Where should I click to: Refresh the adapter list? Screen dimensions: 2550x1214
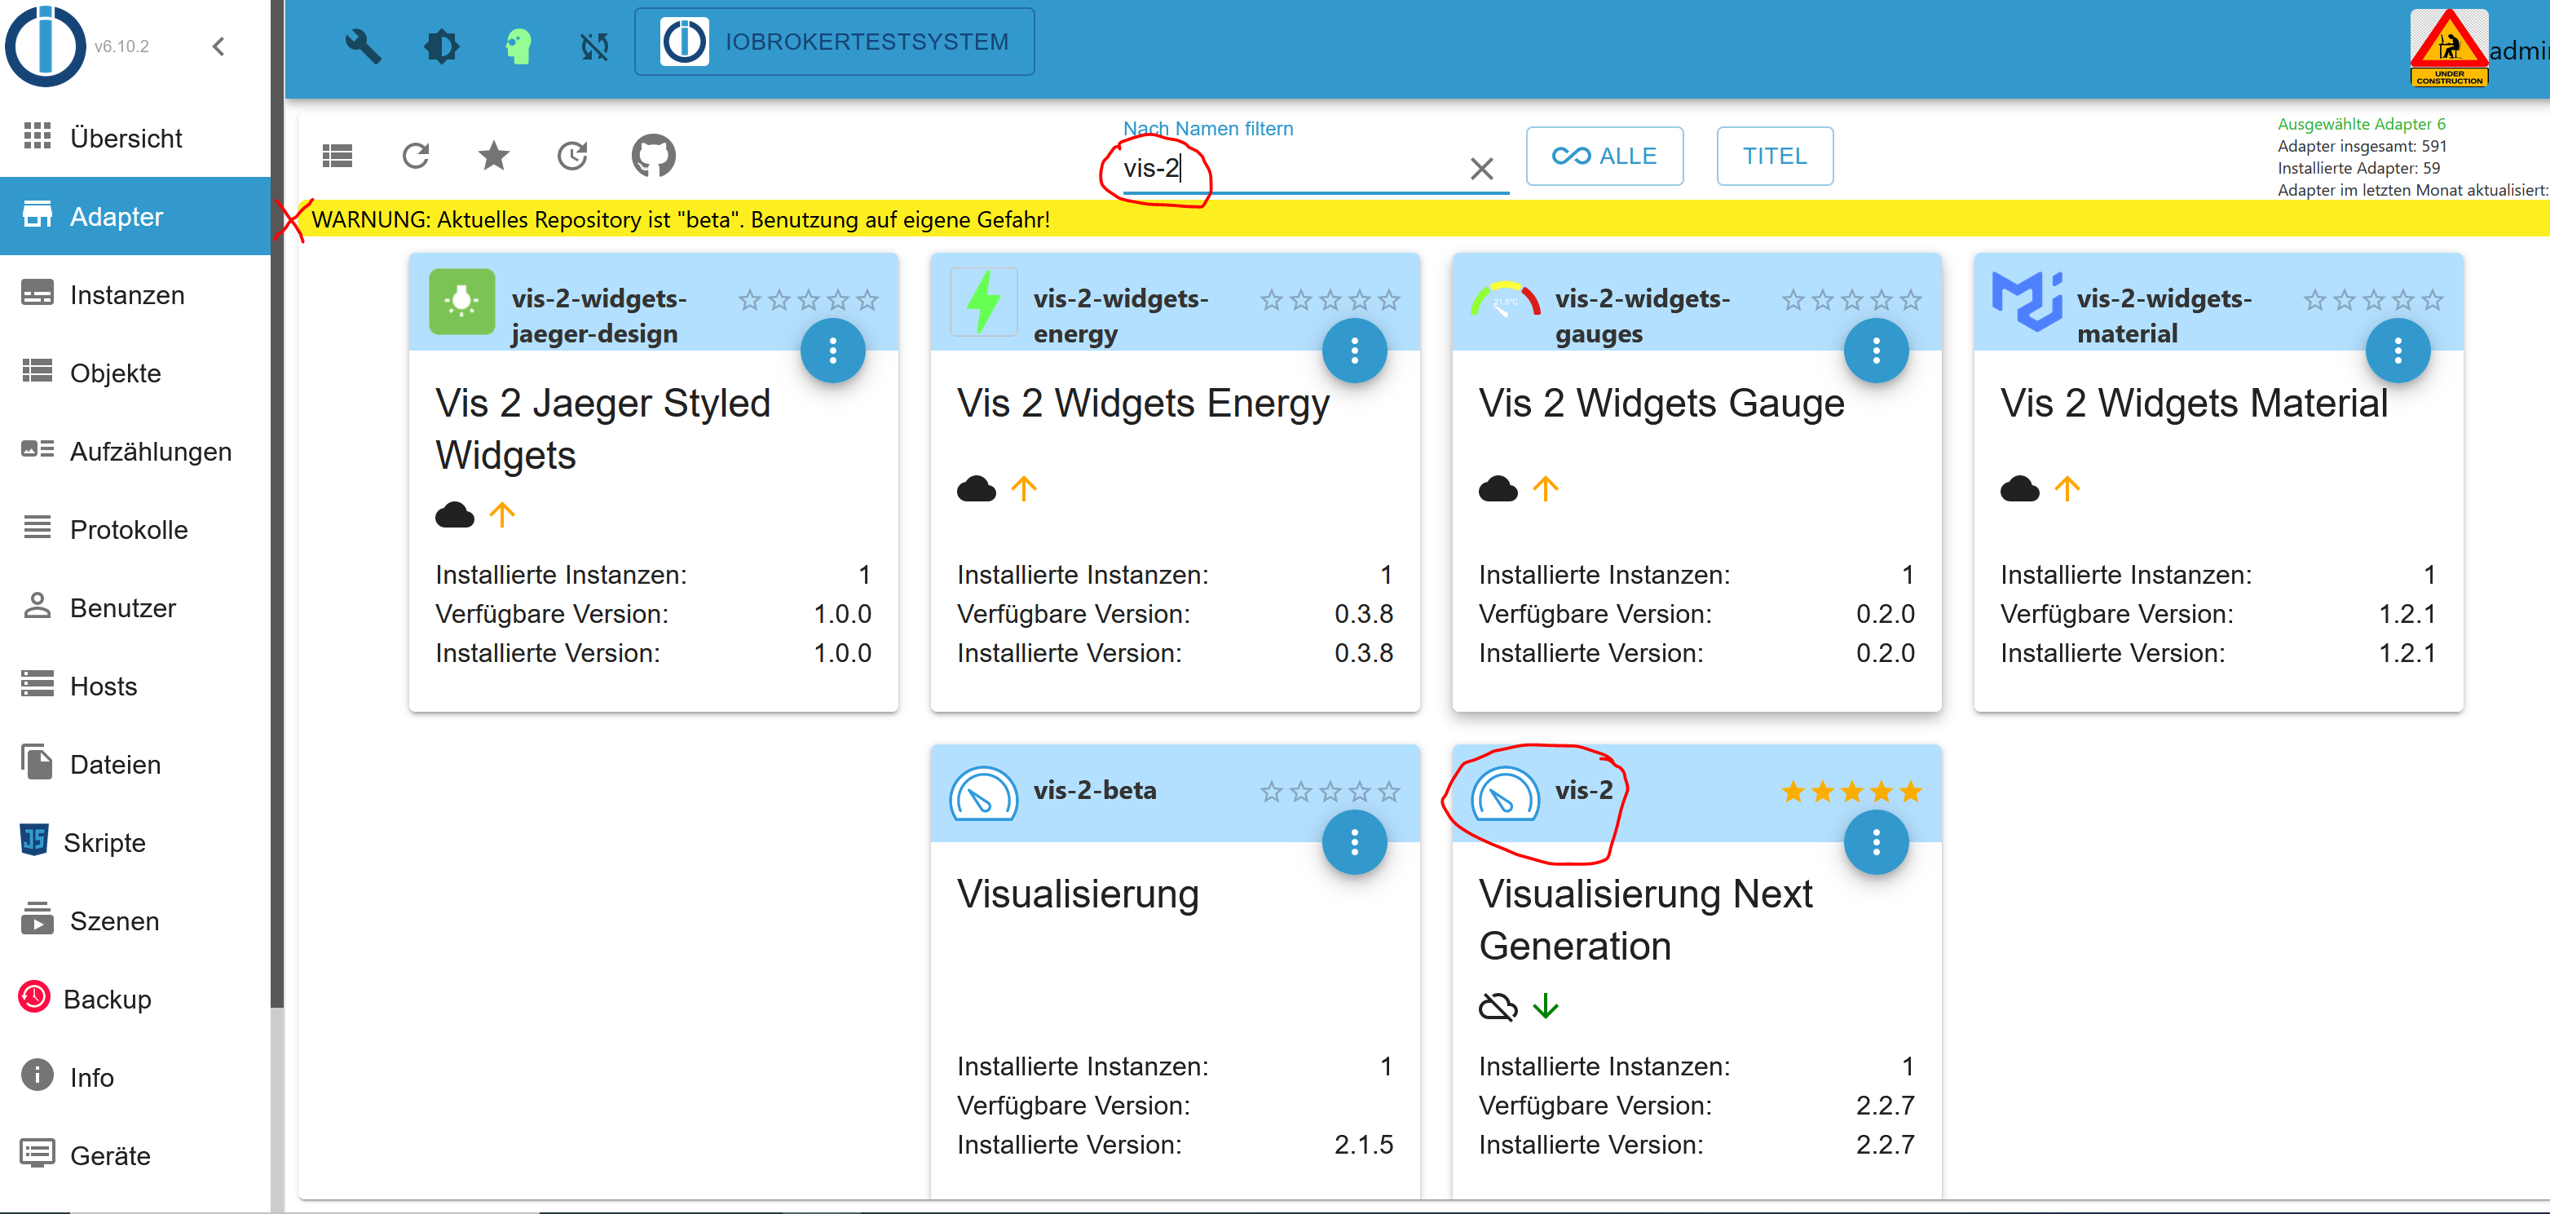click(x=416, y=156)
